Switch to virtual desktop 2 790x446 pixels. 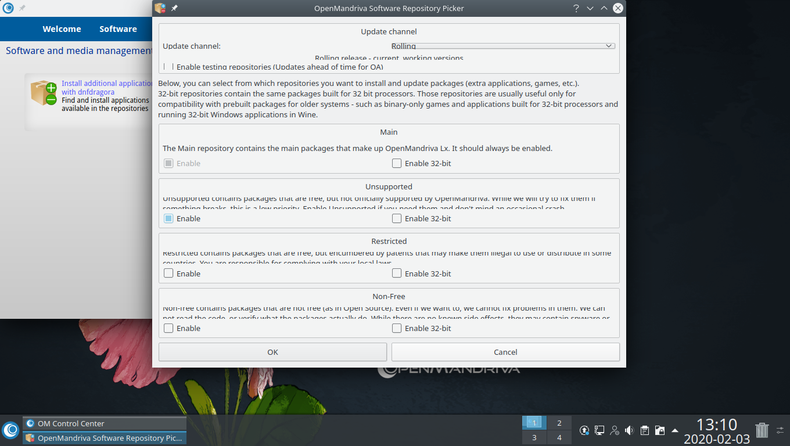tap(559, 423)
